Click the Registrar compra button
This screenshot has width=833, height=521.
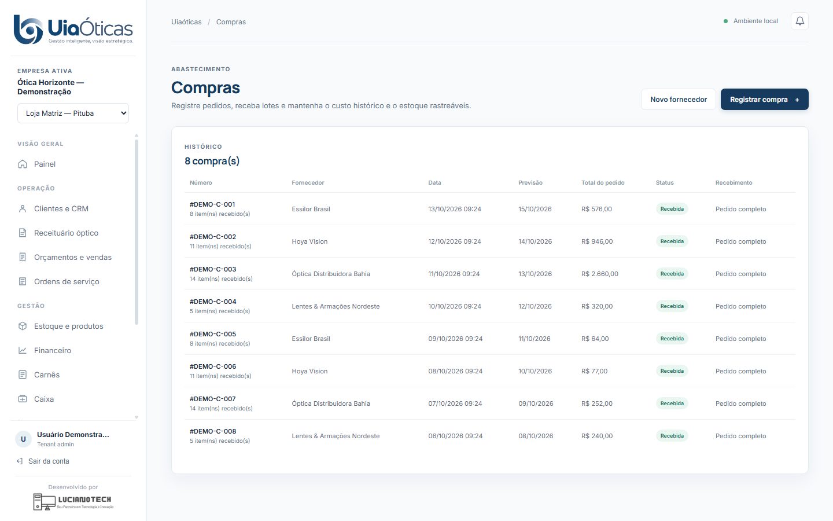tap(764, 100)
